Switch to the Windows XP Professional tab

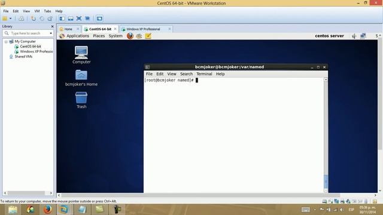click(143, 29)
